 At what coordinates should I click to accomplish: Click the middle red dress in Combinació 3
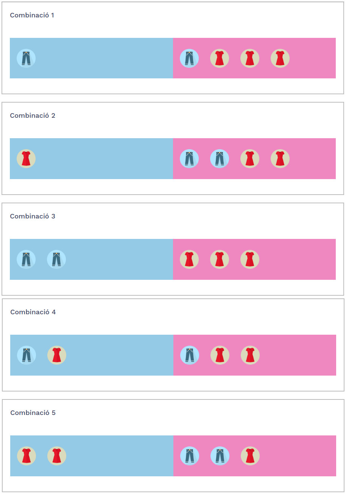click(220, 259)
